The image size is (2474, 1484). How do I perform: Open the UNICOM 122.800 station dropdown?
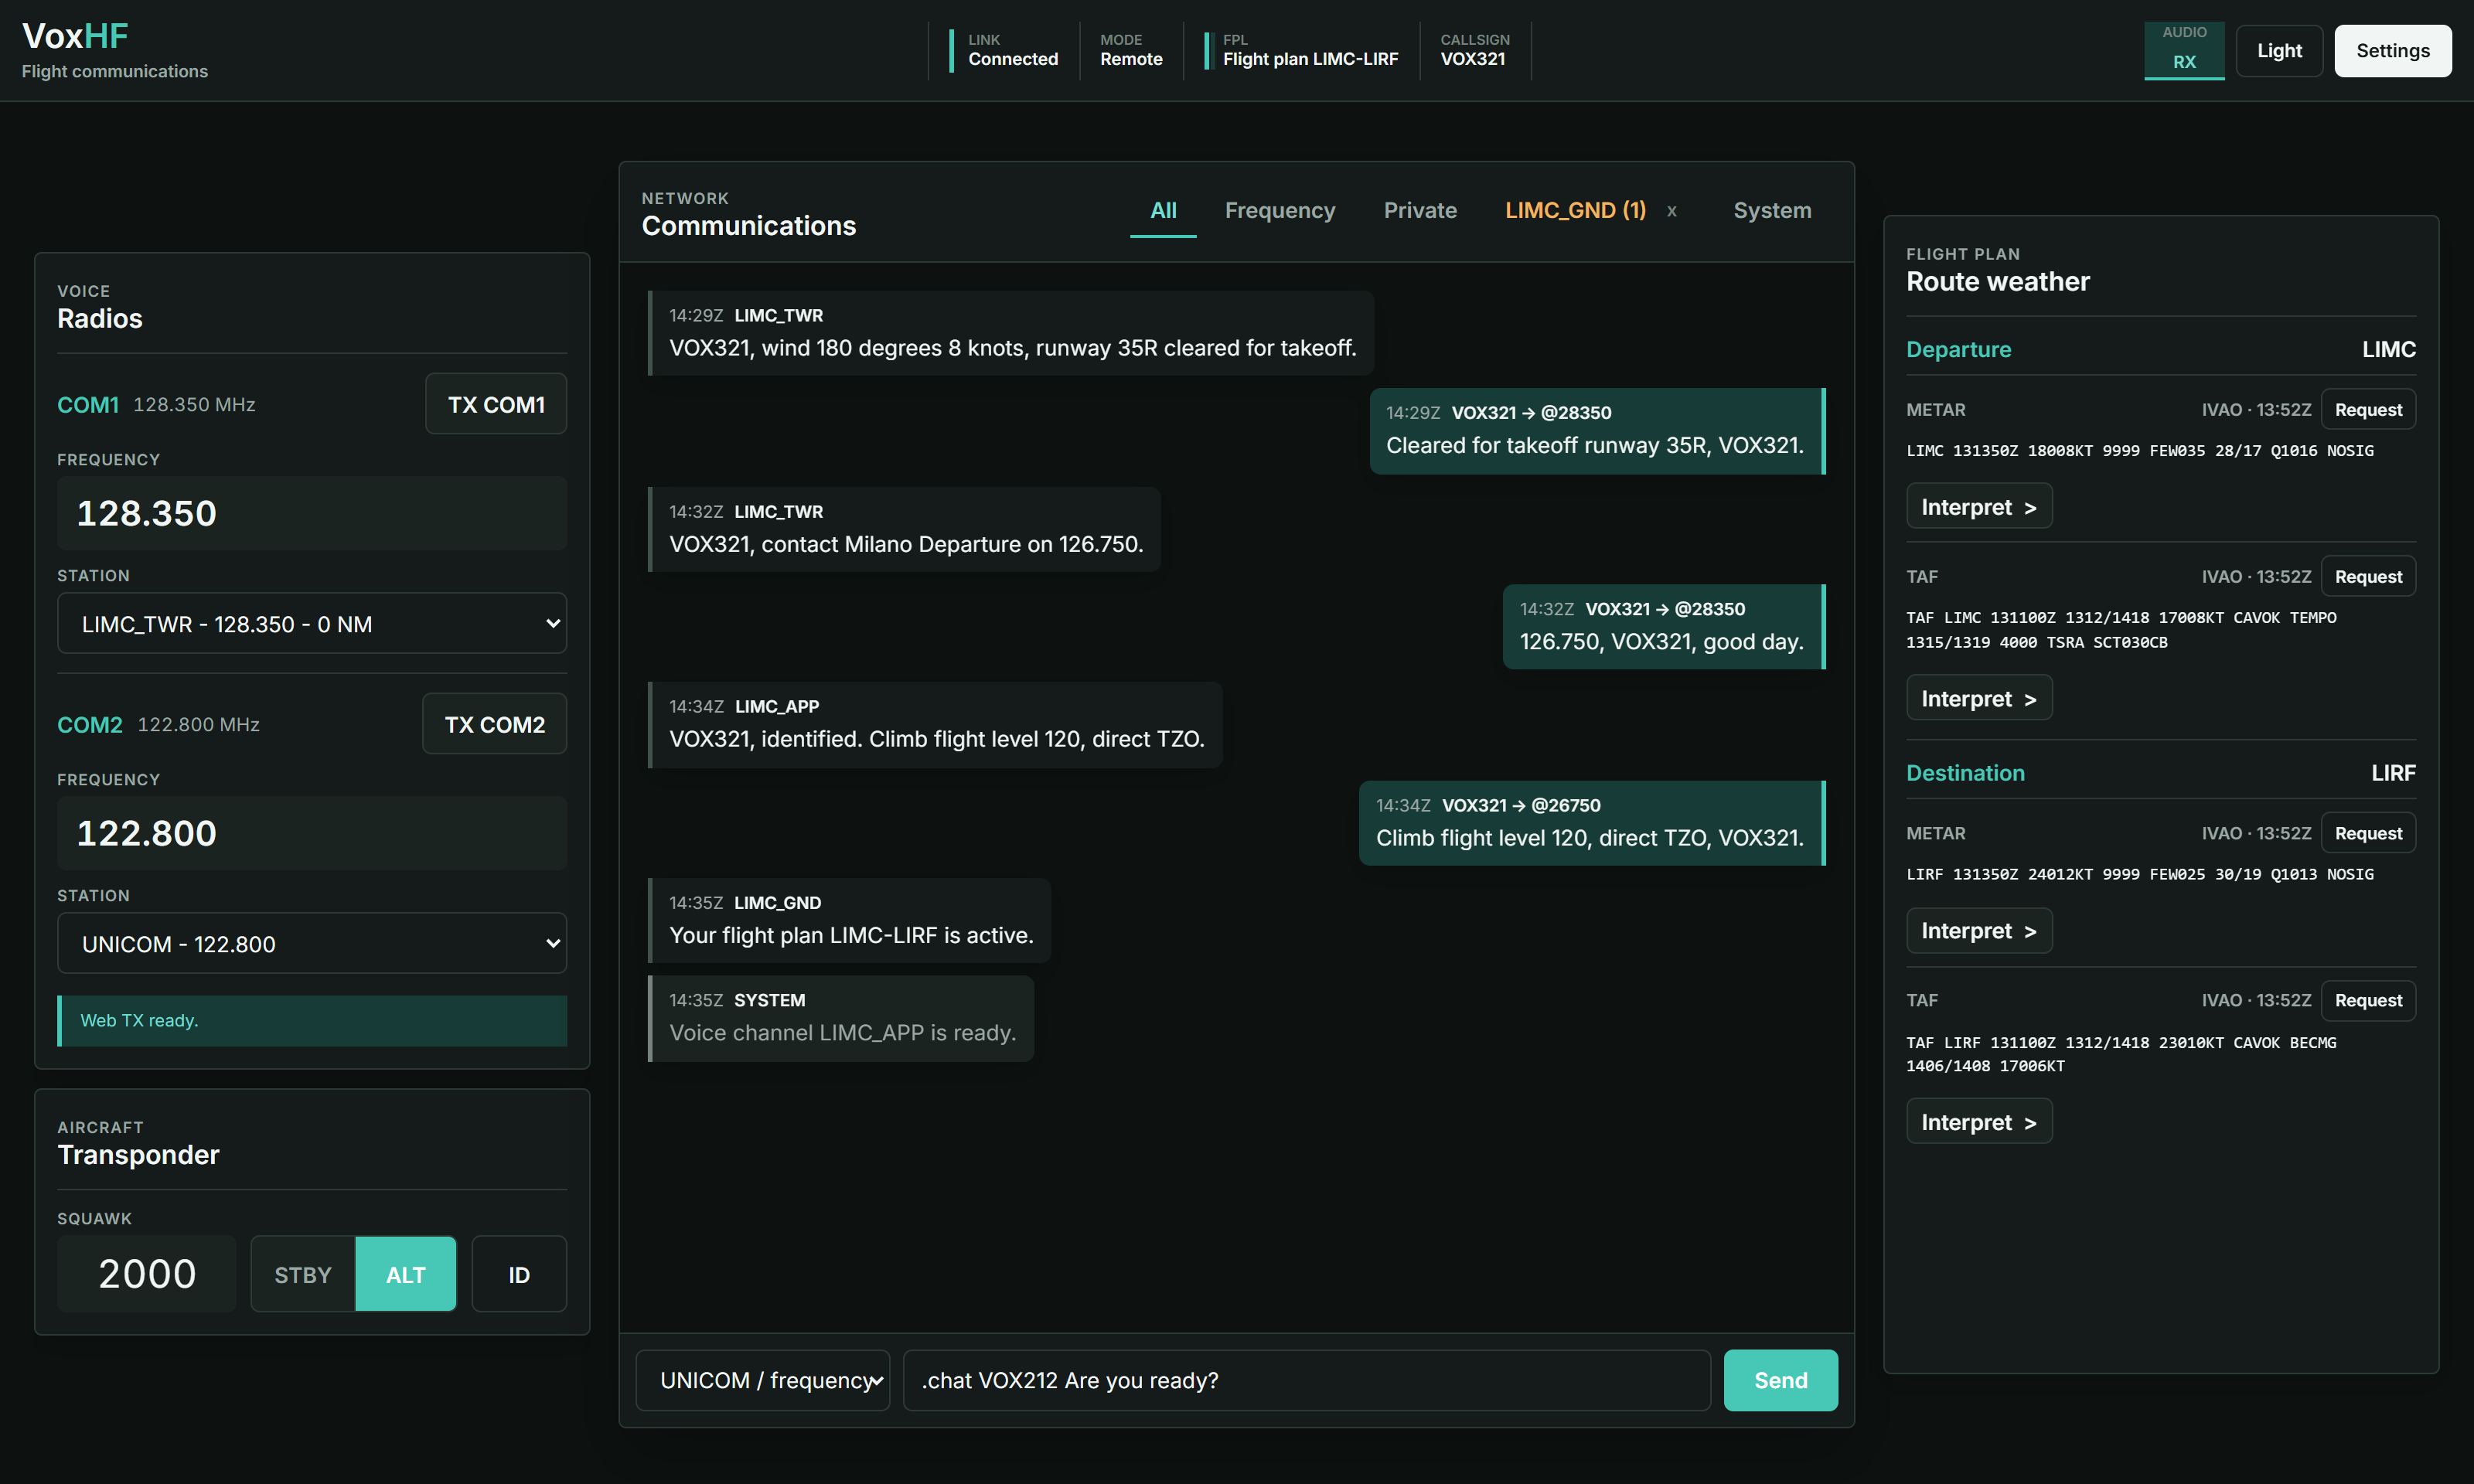tap(312, 944)
